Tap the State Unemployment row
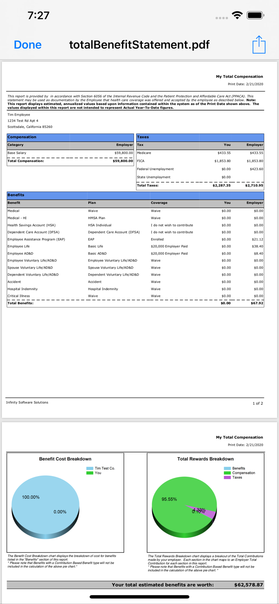Viewport: 279px width, 604px height. [200, 177]
